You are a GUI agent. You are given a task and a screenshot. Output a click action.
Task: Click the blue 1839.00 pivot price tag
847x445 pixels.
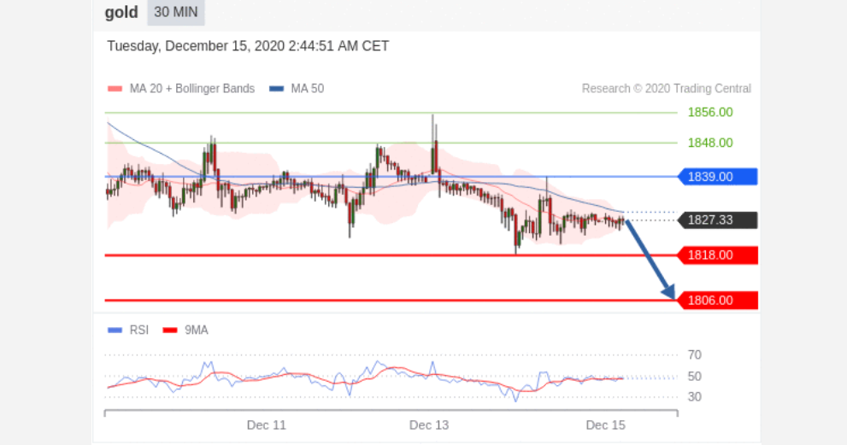718,177
